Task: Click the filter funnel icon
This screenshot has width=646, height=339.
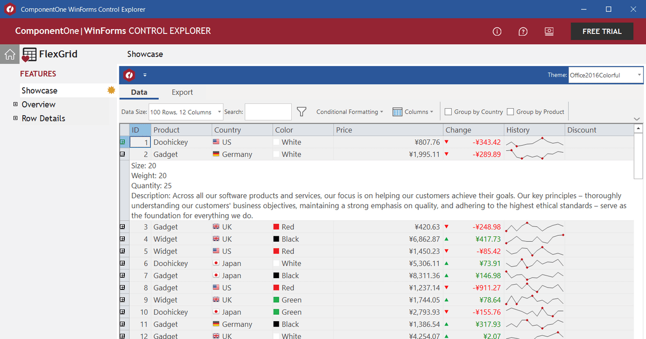Action: (x=301, y=112)
